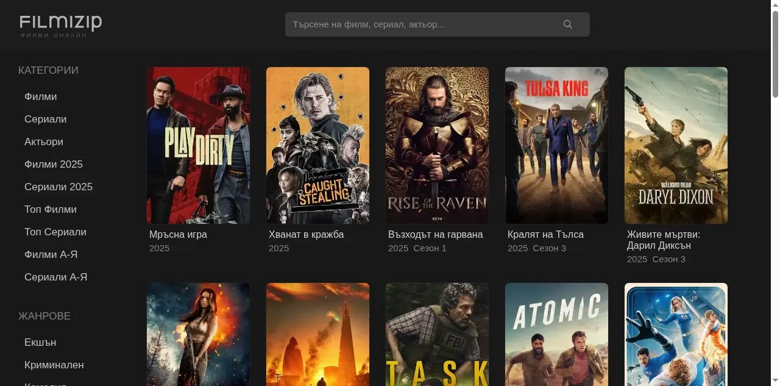Click 'Сезон 3' under Кралят на Тълса
This screenshot has width=780, height=386.
(x=550, y=248)
